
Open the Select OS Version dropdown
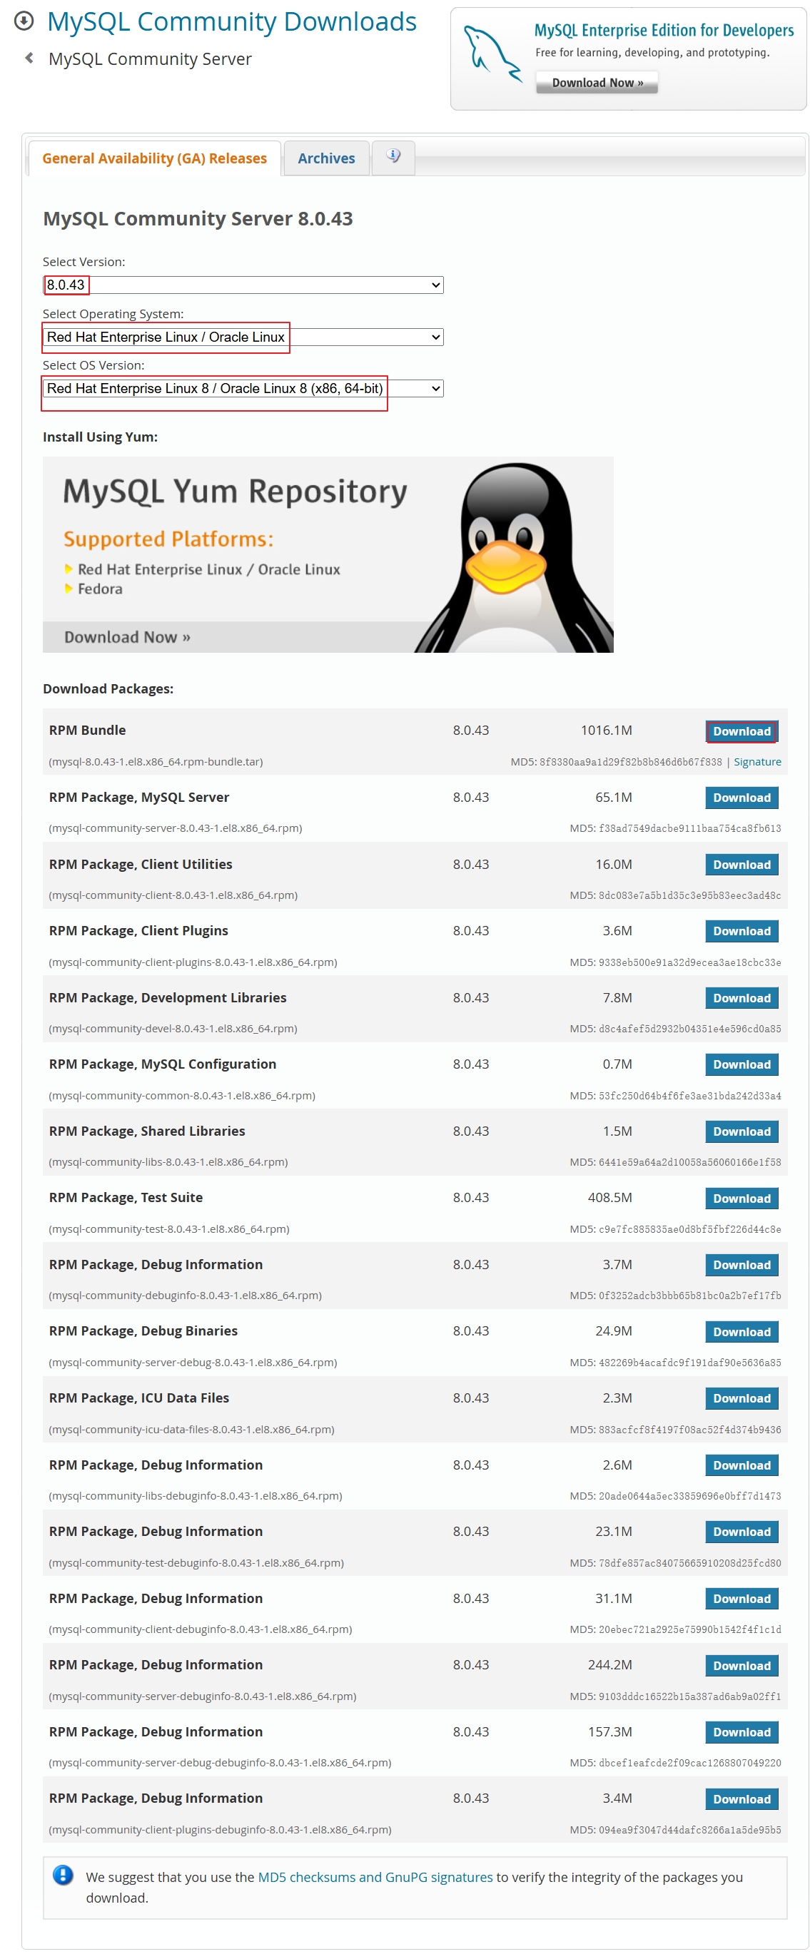pos(243,388)
